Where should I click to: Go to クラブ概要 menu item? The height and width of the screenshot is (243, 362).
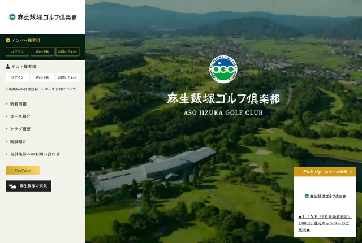pyautogui.click(x=20, y=129)
